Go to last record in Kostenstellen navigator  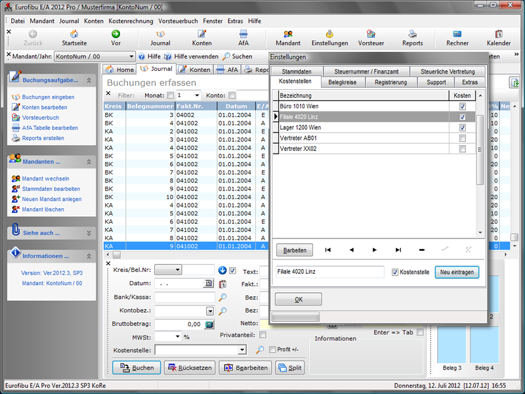[398, 250]
